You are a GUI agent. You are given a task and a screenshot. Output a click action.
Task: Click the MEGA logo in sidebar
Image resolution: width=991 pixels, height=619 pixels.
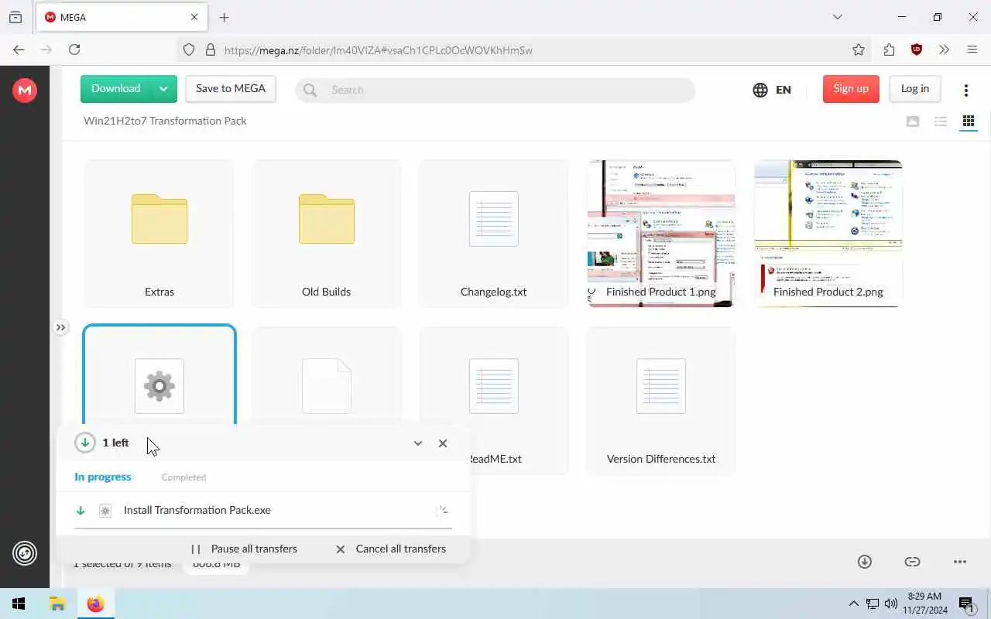pyautogui.click(x=25, y=91)
